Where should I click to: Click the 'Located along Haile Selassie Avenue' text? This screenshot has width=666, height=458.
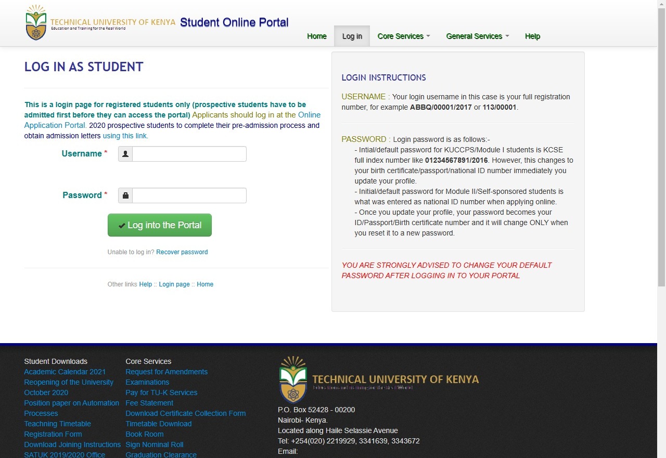click(x=338, y=430)
